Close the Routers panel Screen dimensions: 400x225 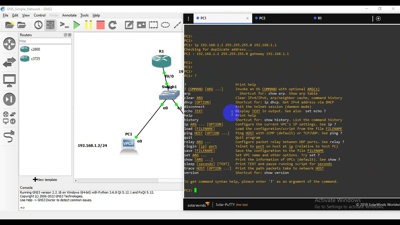[x=70, y=35]
